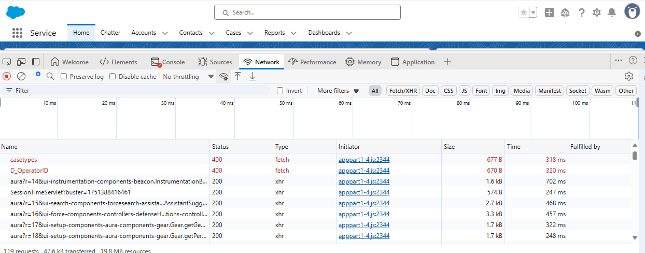Switch to the Sources panel
Image resolution: width=645 pixels, height=253 pixels.
(x=215, y=62)
